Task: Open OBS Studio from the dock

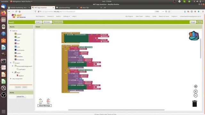Action: tap(4, 95)
